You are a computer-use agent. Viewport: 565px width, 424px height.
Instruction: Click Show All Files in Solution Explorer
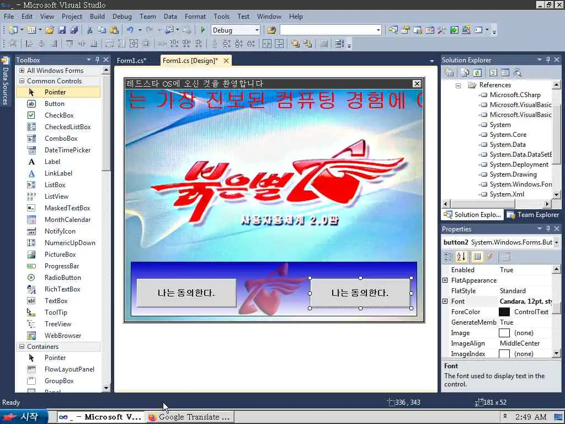point(465,72)
